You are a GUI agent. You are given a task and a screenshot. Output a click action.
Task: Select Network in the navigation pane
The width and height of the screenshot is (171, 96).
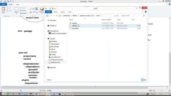click(53, 67)
